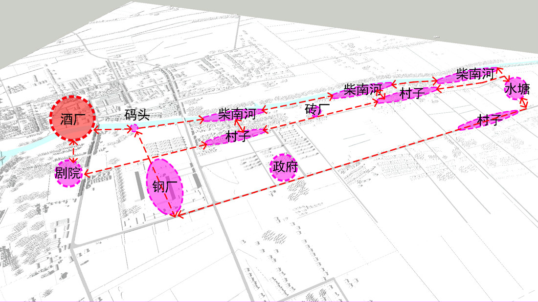Click the 村子 zone directly below 水塘
This screenshot has height=302, width=538.
pos(488,121)
